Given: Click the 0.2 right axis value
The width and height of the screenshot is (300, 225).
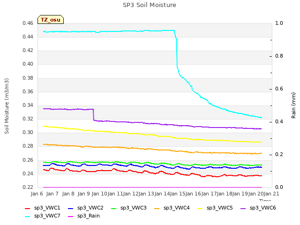Looking at the screenshot, I should point(279,155).
